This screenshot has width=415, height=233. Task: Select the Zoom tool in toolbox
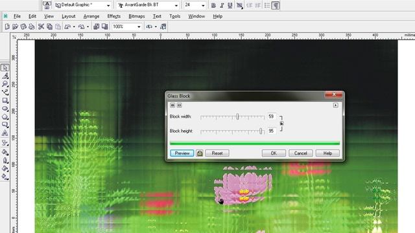[5, 84]
